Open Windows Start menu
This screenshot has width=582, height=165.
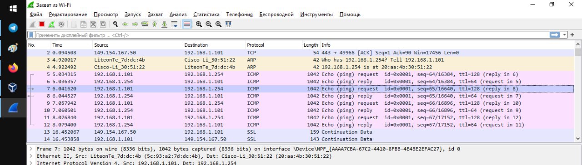(x=13, y=8)
